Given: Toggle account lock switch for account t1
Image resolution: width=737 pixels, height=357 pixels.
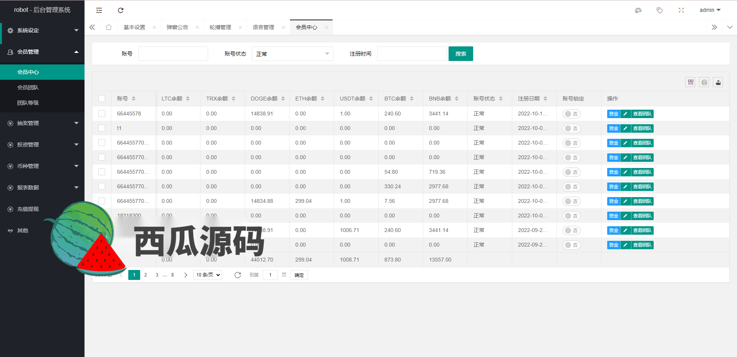Looking at the screenshot, I should (571, 128).
